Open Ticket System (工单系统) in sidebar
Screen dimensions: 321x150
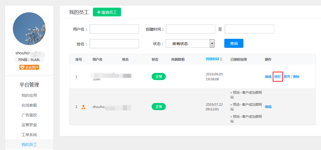coord(29,135)
